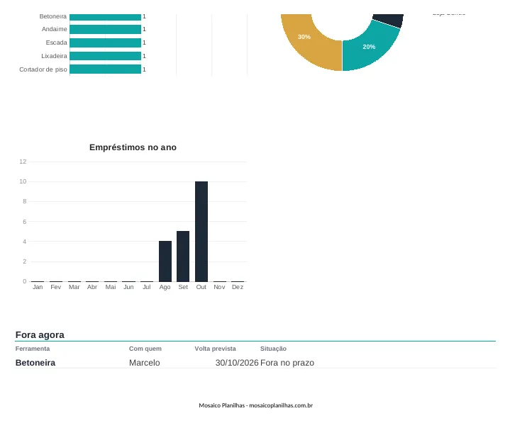Click the Out bar in Empréstimos chart
Image resolution: width=510 pixels, height=423 pixels.
point(201,231)
